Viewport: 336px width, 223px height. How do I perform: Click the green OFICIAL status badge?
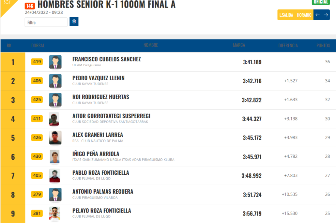321,2
